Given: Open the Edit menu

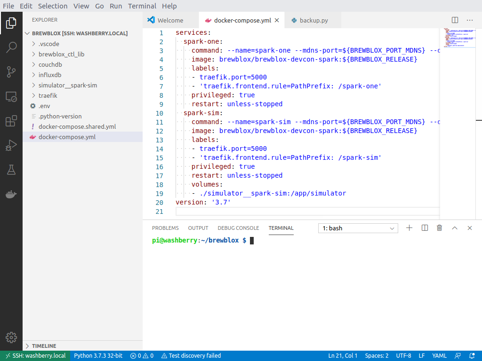Looking at the screenshot, I should tap(26, 6).
